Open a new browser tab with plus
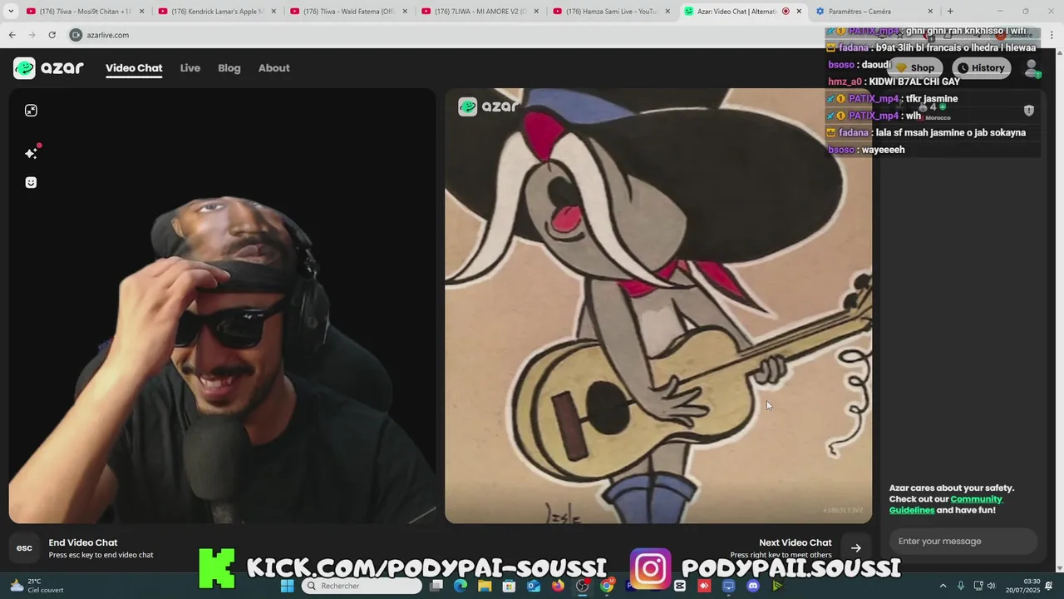 (950, 12)
